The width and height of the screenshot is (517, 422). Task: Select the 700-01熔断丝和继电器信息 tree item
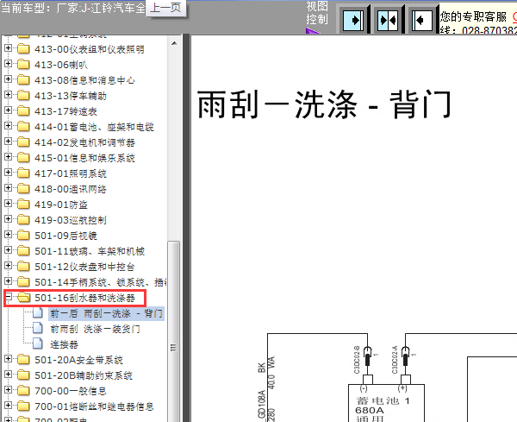click(x=94, y=406)
